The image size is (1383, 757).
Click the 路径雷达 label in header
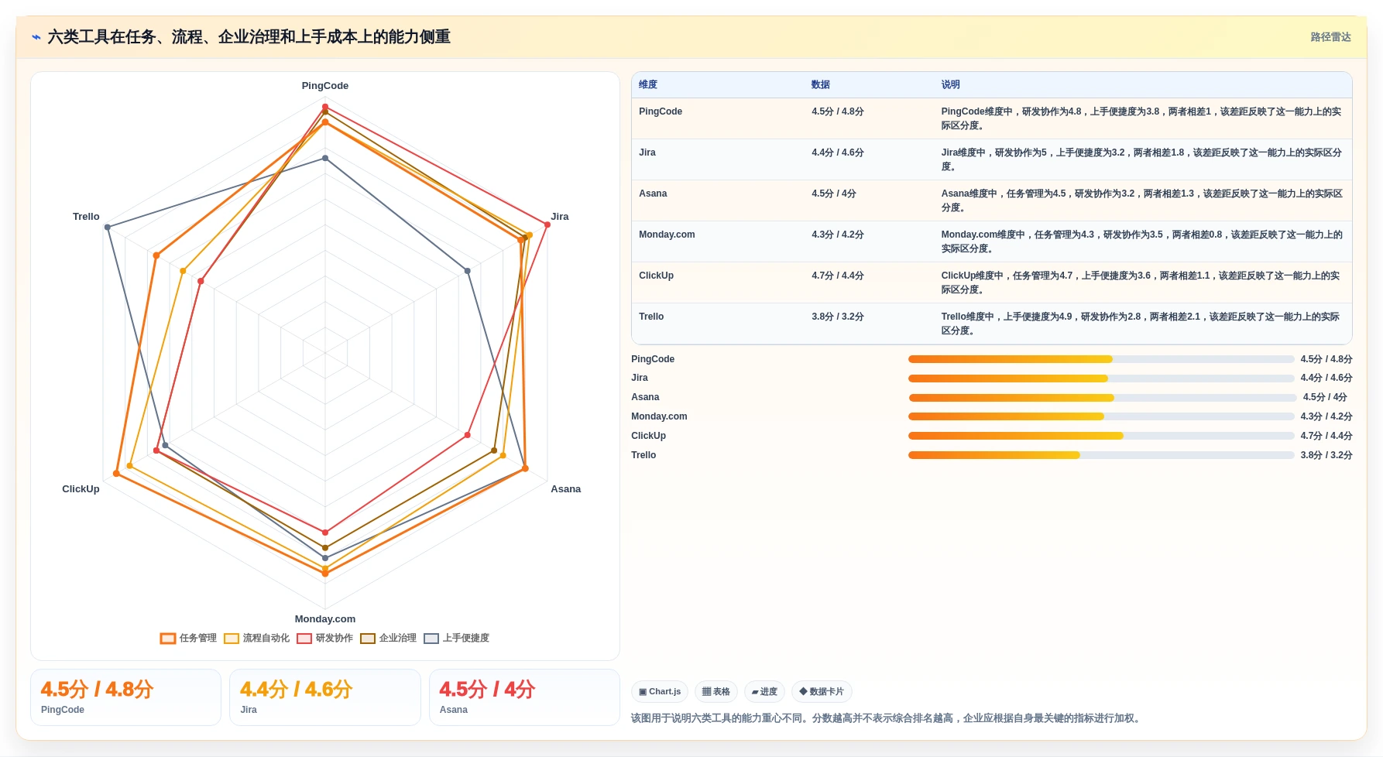click(x=1330, y=37)
